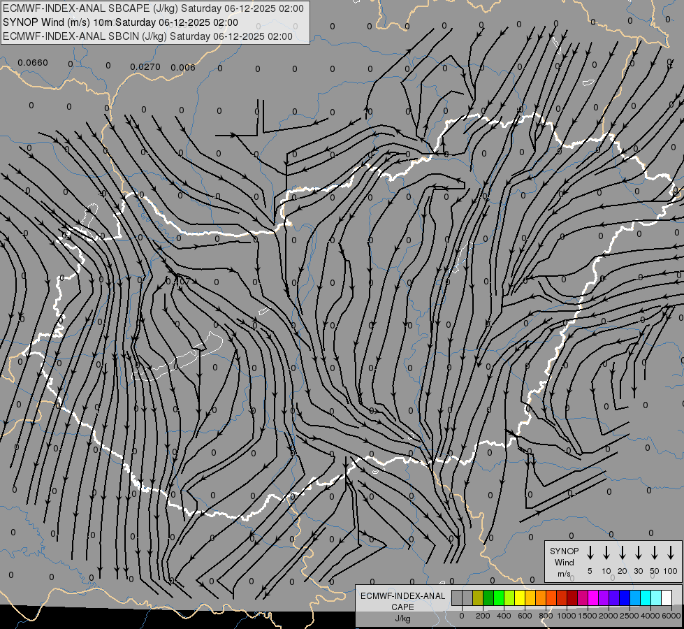This screenshot has width=684, height=629.
Task: Click the 800 tick label in CAPE legend
Action: (x=546, y=616)
